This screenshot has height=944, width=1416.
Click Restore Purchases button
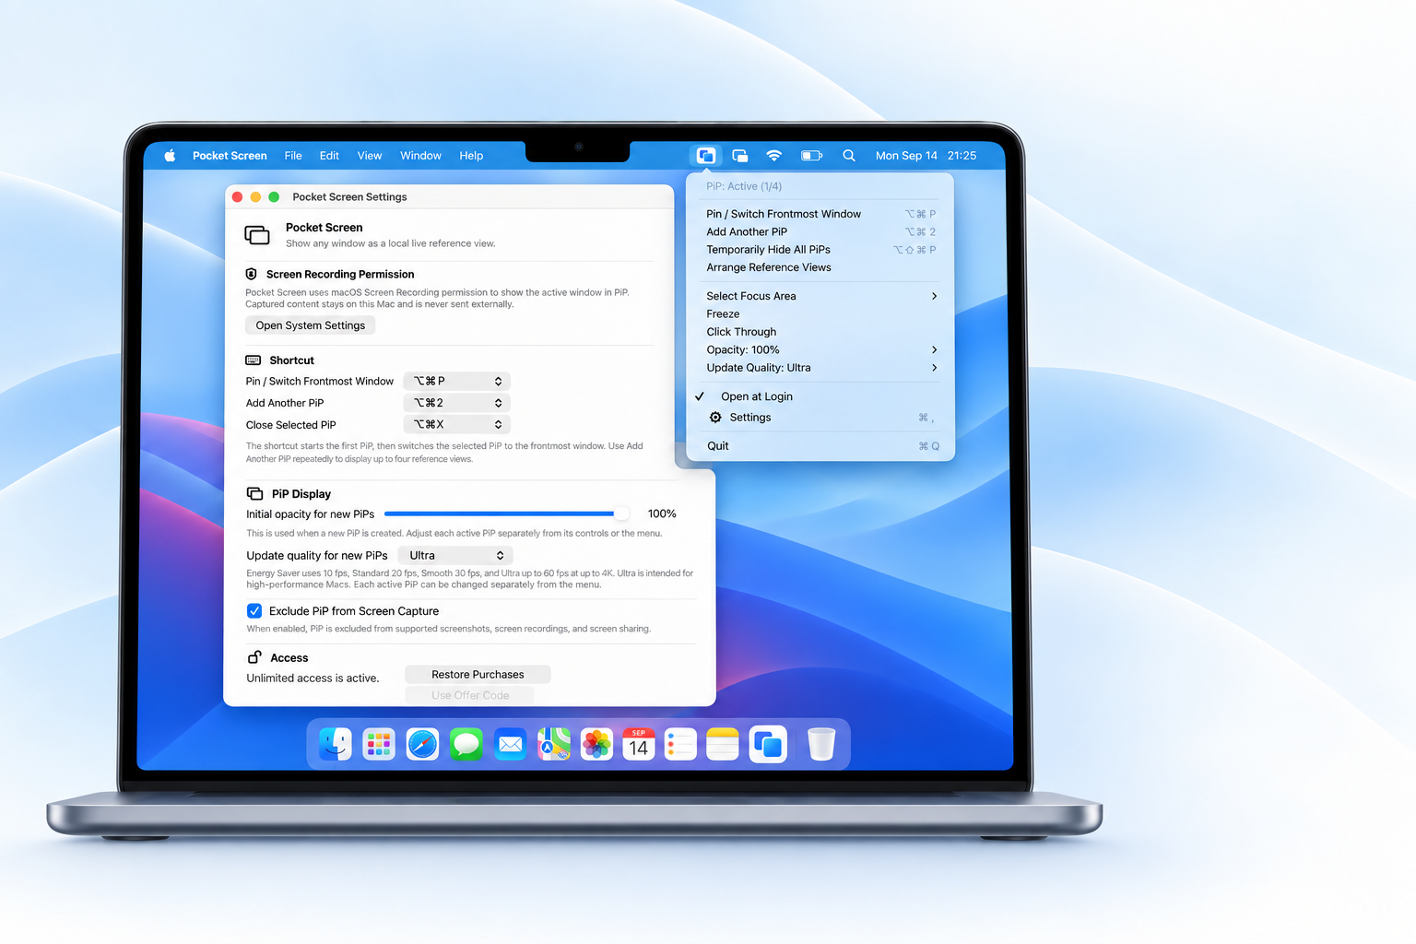(x=478, y=675)
